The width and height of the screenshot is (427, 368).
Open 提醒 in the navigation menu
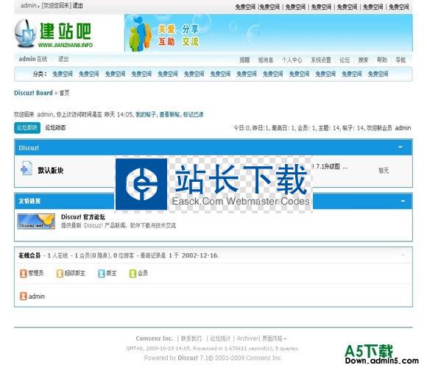(244, 60)
